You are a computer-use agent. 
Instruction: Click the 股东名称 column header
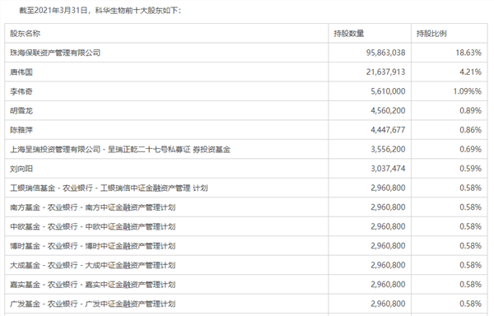pyautogui.click(x=26, y=34)
